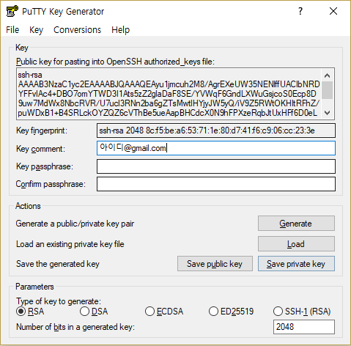Open the Help menu
The width and height of the screenshot is (351, 346).
coord(120,30)
